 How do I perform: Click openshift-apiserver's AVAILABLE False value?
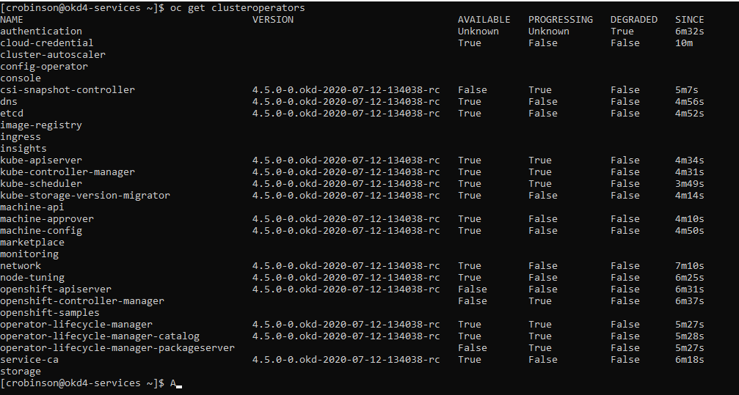pyautogui.click(x=473, y=289)
